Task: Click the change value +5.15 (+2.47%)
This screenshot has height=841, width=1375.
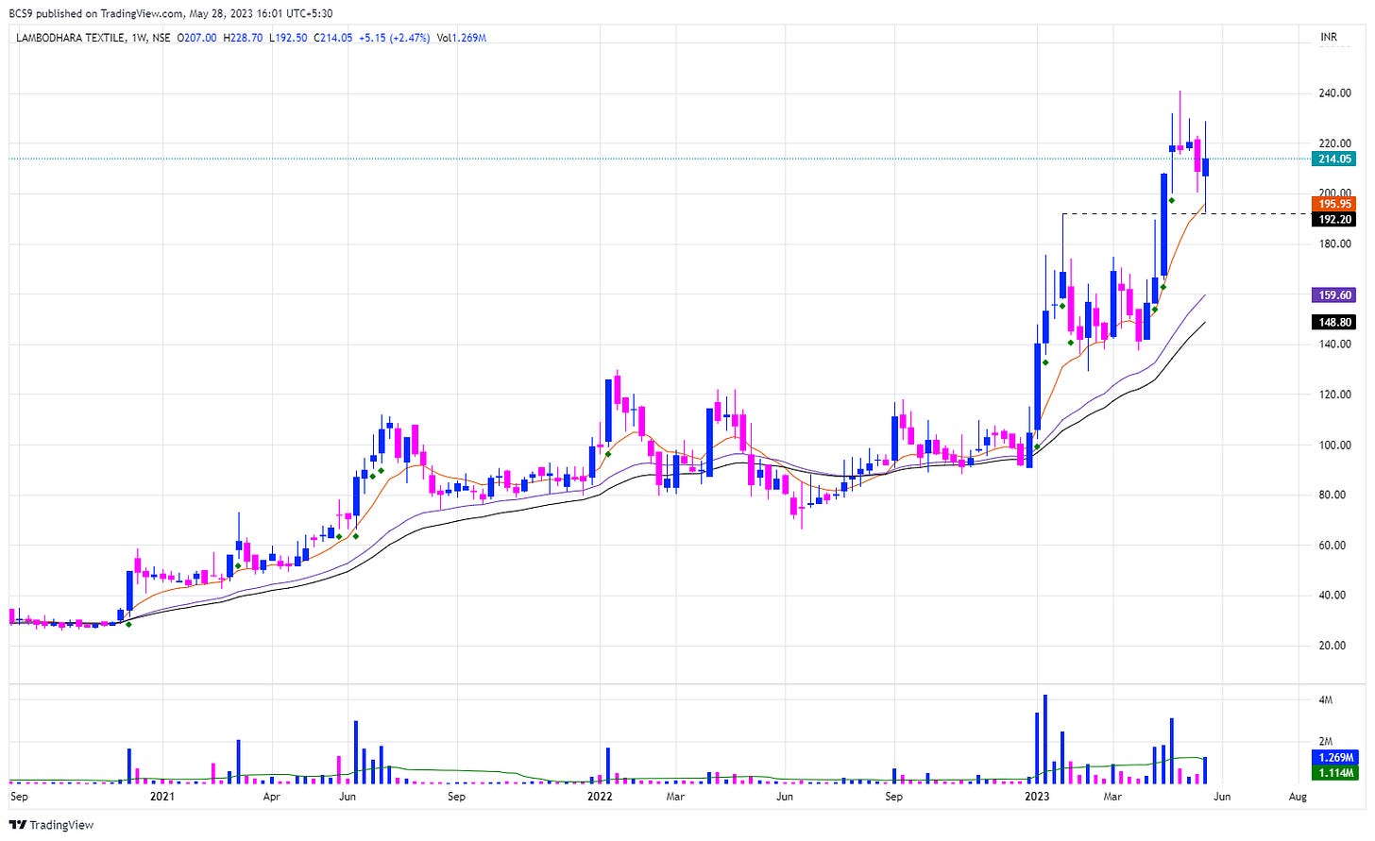Action: coord(395,38)
